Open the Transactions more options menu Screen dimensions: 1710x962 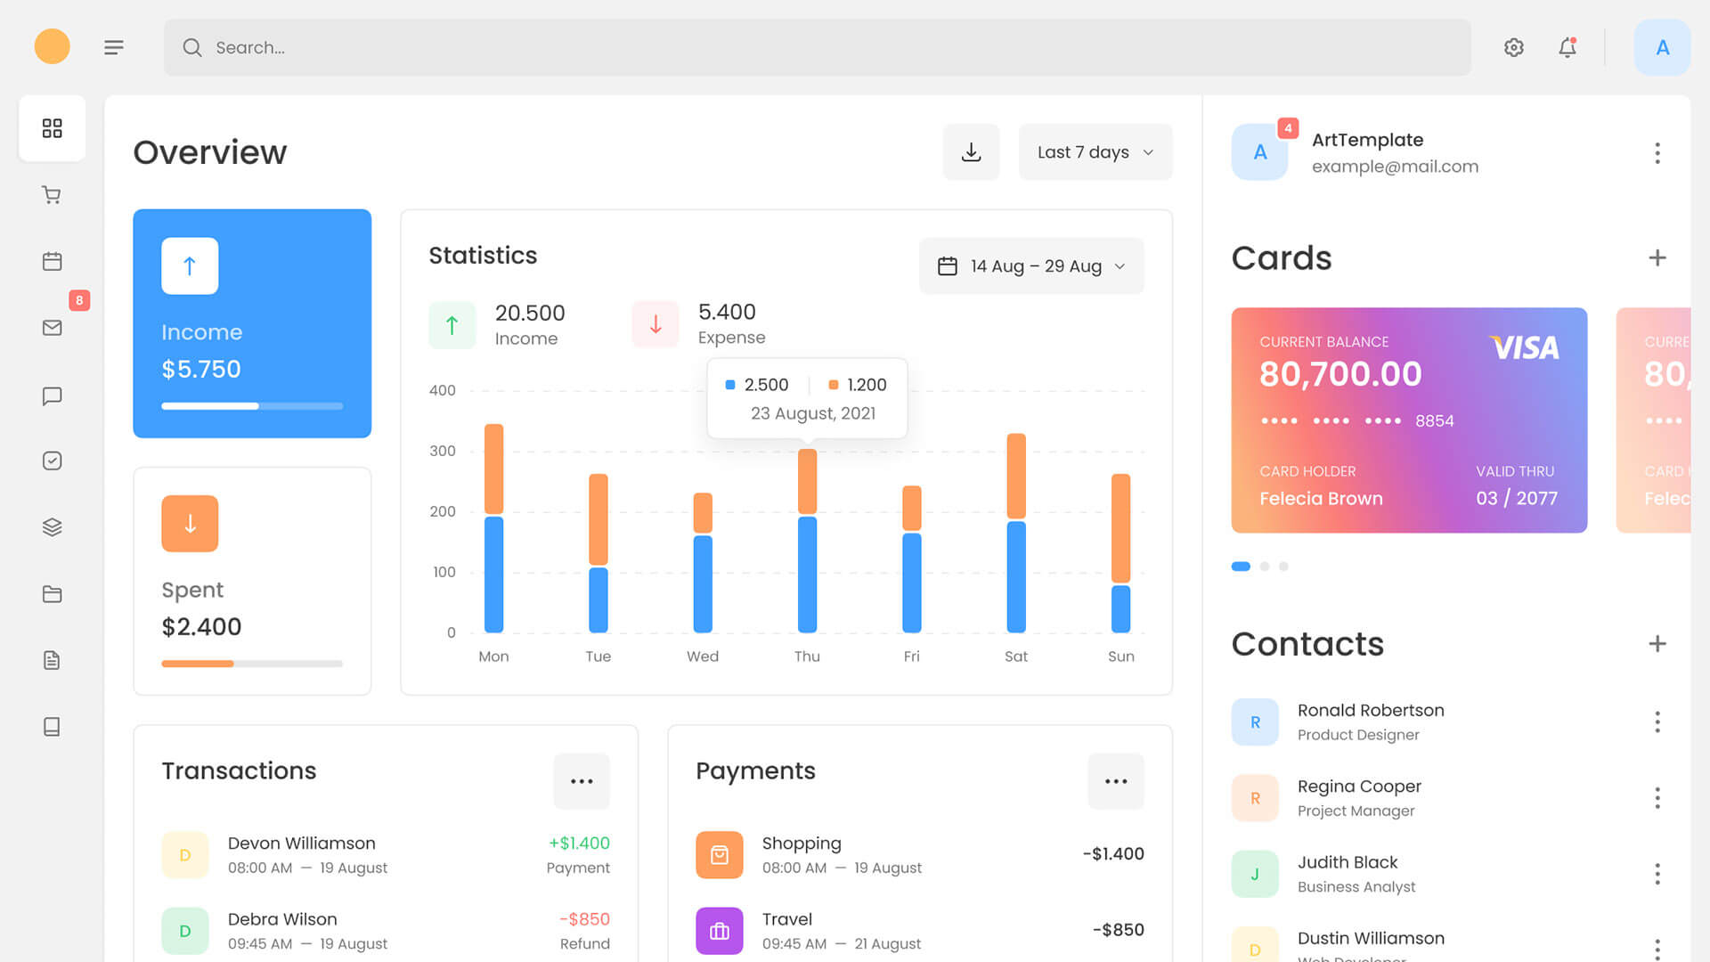582,781
